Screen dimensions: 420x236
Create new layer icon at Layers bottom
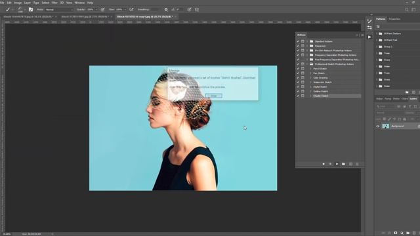tap(414, 233)
